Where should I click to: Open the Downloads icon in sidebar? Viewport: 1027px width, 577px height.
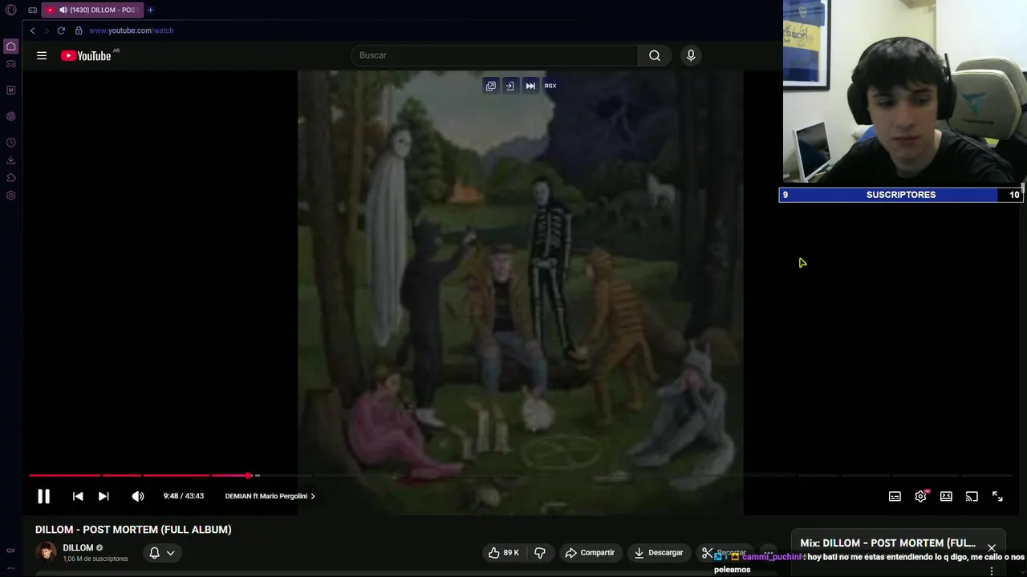pos(11,160)
